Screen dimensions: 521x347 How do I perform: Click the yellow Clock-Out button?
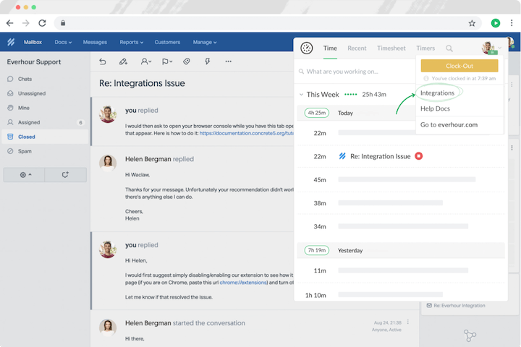pyautogui.click(x=459, y=66)
